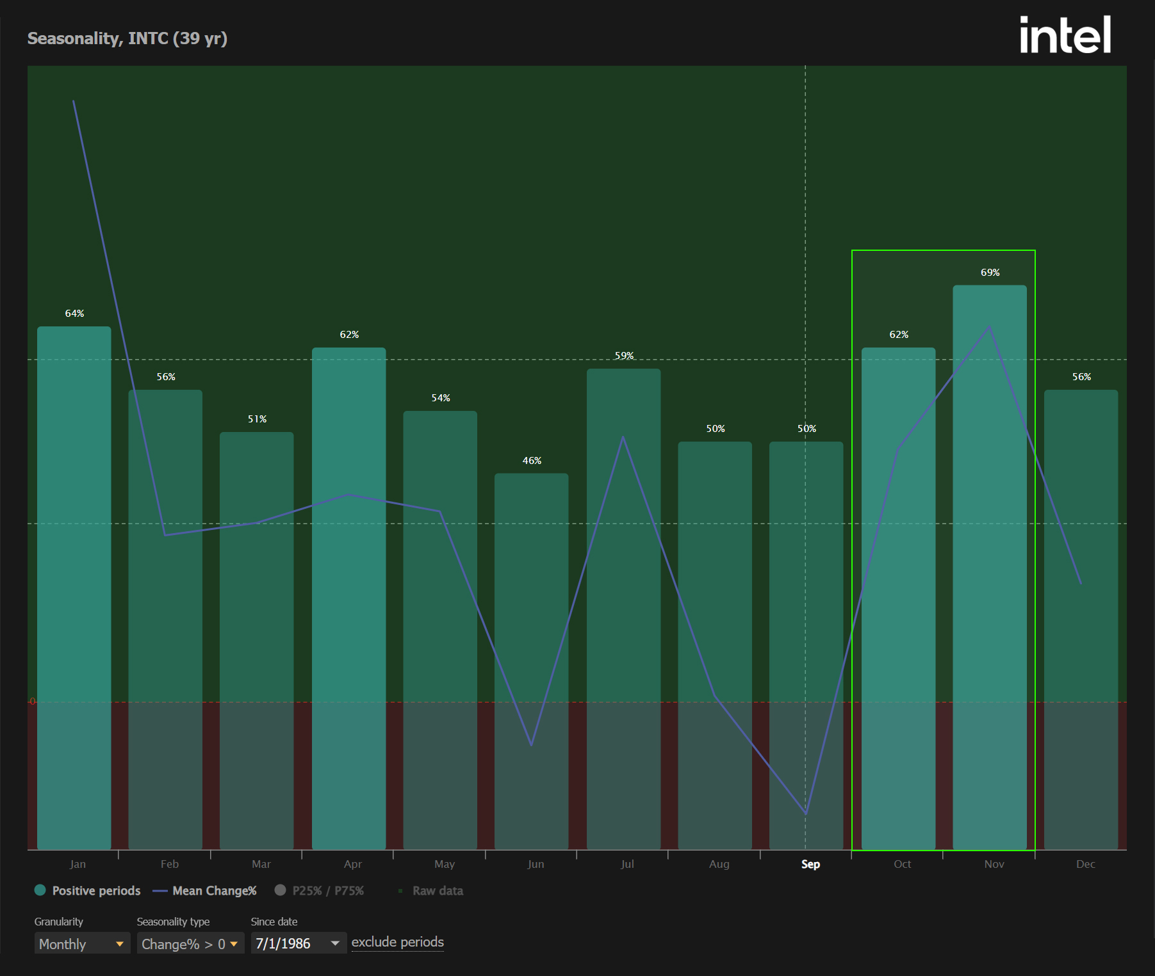1155x976 pixels.
Task: Select the July bar
Action: 624,609
